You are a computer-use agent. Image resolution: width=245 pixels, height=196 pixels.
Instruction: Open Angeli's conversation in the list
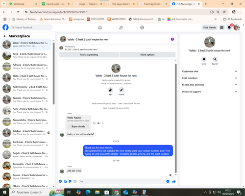26,155
